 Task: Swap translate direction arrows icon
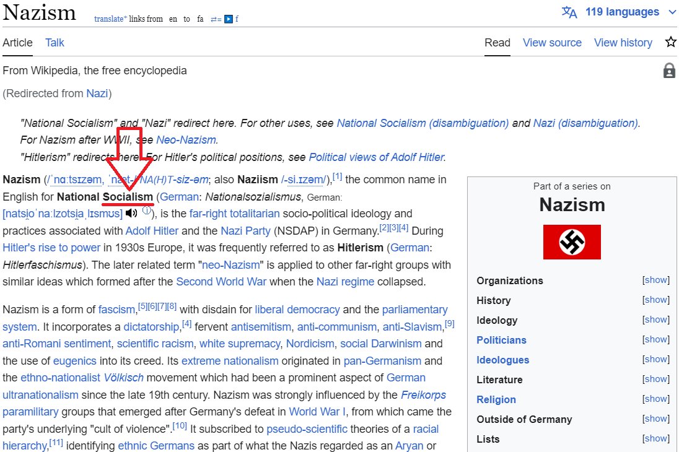coord(216,19)
